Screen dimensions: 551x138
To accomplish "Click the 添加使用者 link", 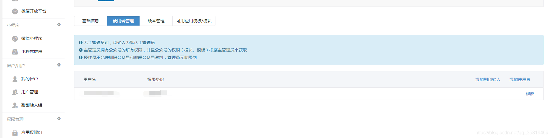I will [520, 79].
